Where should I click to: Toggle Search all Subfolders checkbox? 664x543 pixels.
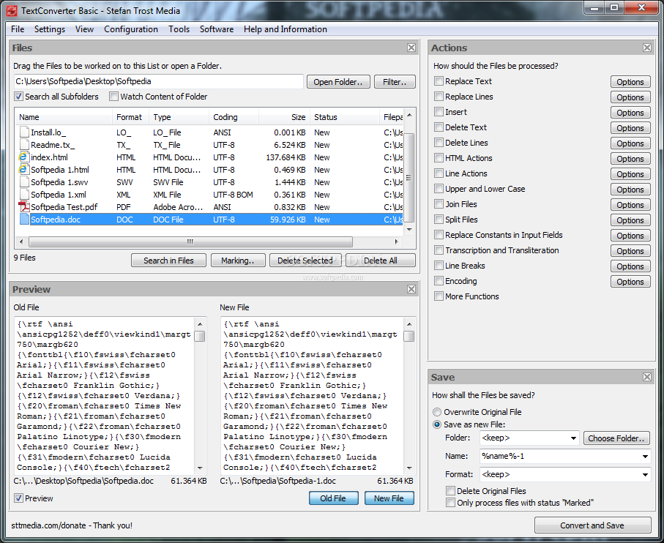coord(18,97)
